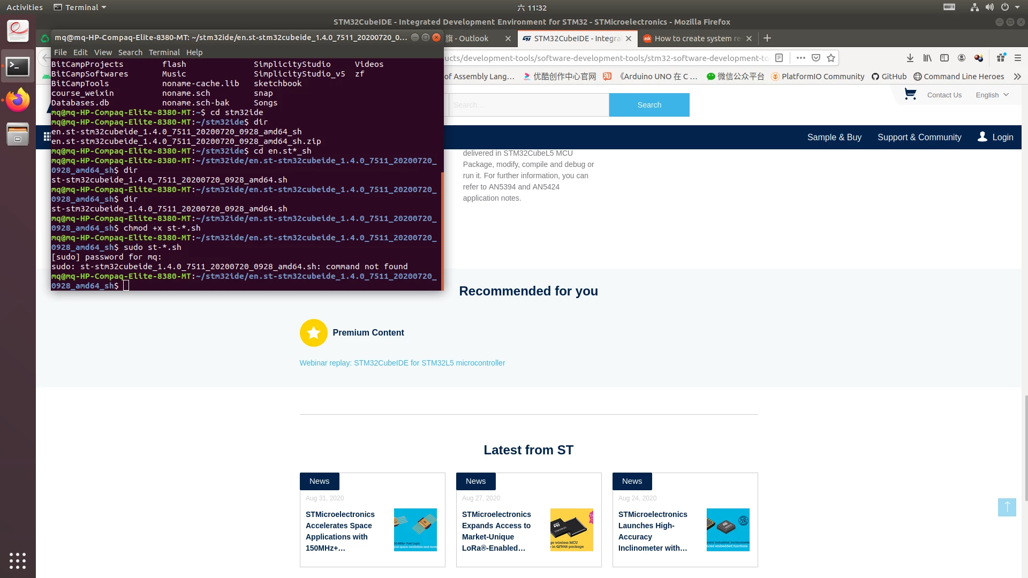
Task: Click the Support & Community nav link
Action: [x=919, y=138]
